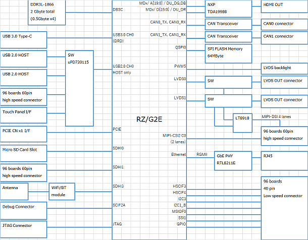Viewport: 308px width, 240px height.
Task: Click the LVDS backlight block
Action: 283,68
